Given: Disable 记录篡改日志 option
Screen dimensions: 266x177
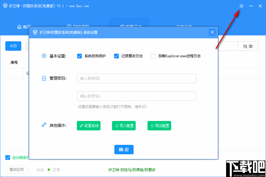Looking at the screenshot, I should tap(116, 56).
